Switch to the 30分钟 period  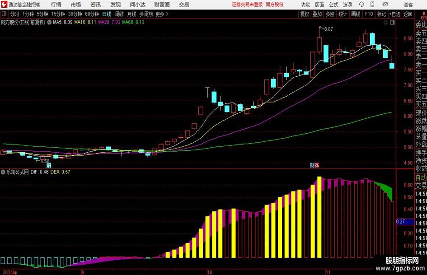75,14
